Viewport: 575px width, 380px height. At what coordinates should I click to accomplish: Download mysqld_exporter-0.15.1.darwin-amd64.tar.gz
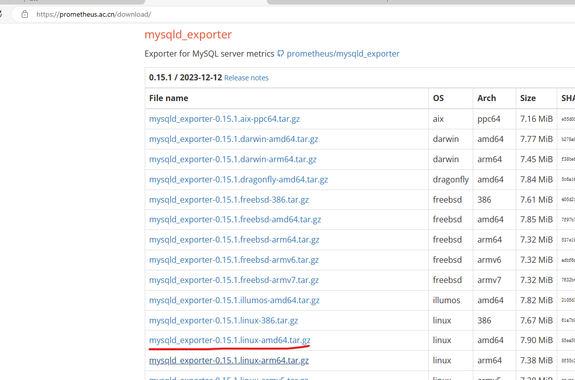[234, 139]
